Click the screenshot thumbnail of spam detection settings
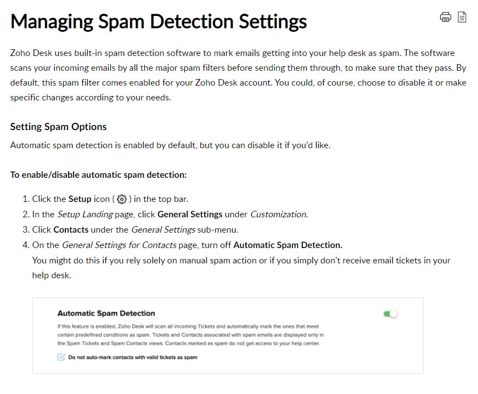Viewport: 478px width, 394px height. (228, 335)
